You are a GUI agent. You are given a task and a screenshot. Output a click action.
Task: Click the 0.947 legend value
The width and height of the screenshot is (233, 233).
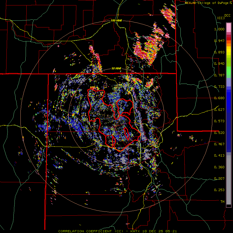(219, 41)
